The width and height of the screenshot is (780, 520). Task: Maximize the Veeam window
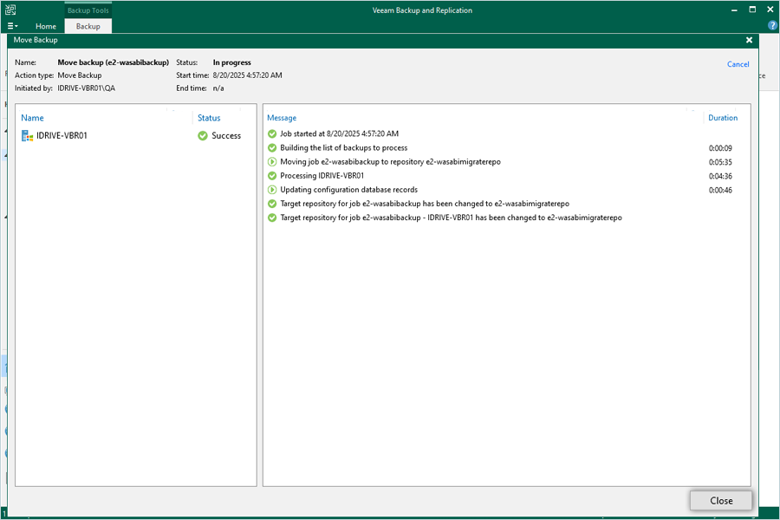click(x=752, y=10)
